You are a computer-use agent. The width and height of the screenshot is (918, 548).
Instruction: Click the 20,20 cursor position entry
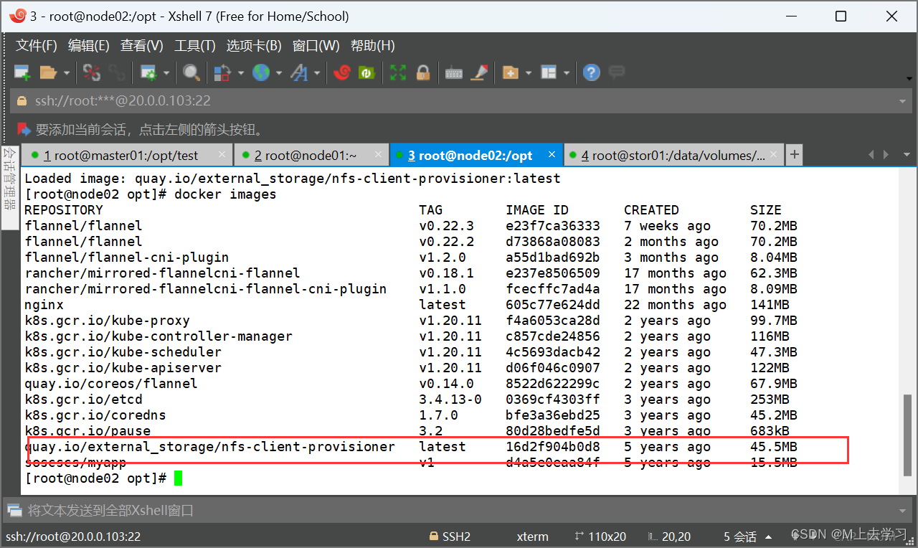[669, 537]
